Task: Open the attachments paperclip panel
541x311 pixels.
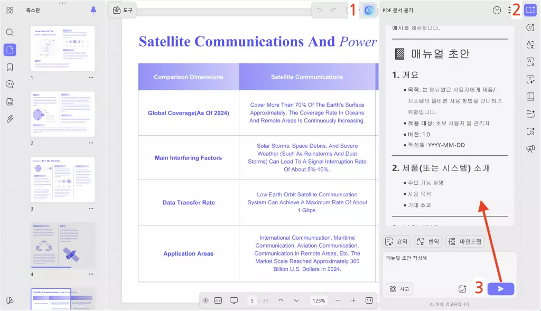Action: [x=10, y=119]
